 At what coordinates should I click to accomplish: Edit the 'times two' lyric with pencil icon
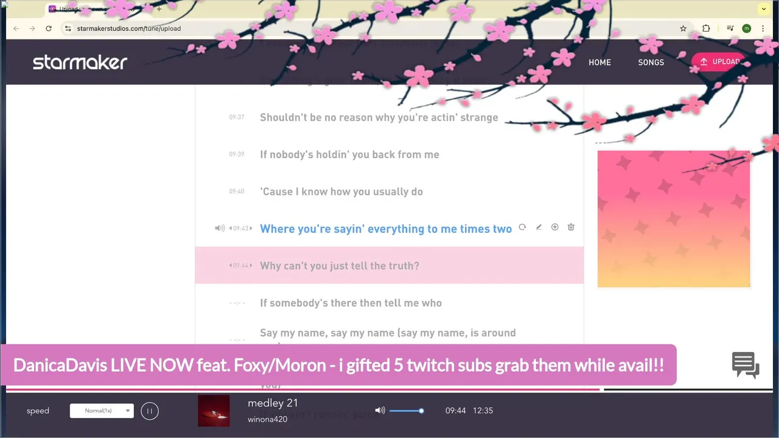[x=539, y=227]
